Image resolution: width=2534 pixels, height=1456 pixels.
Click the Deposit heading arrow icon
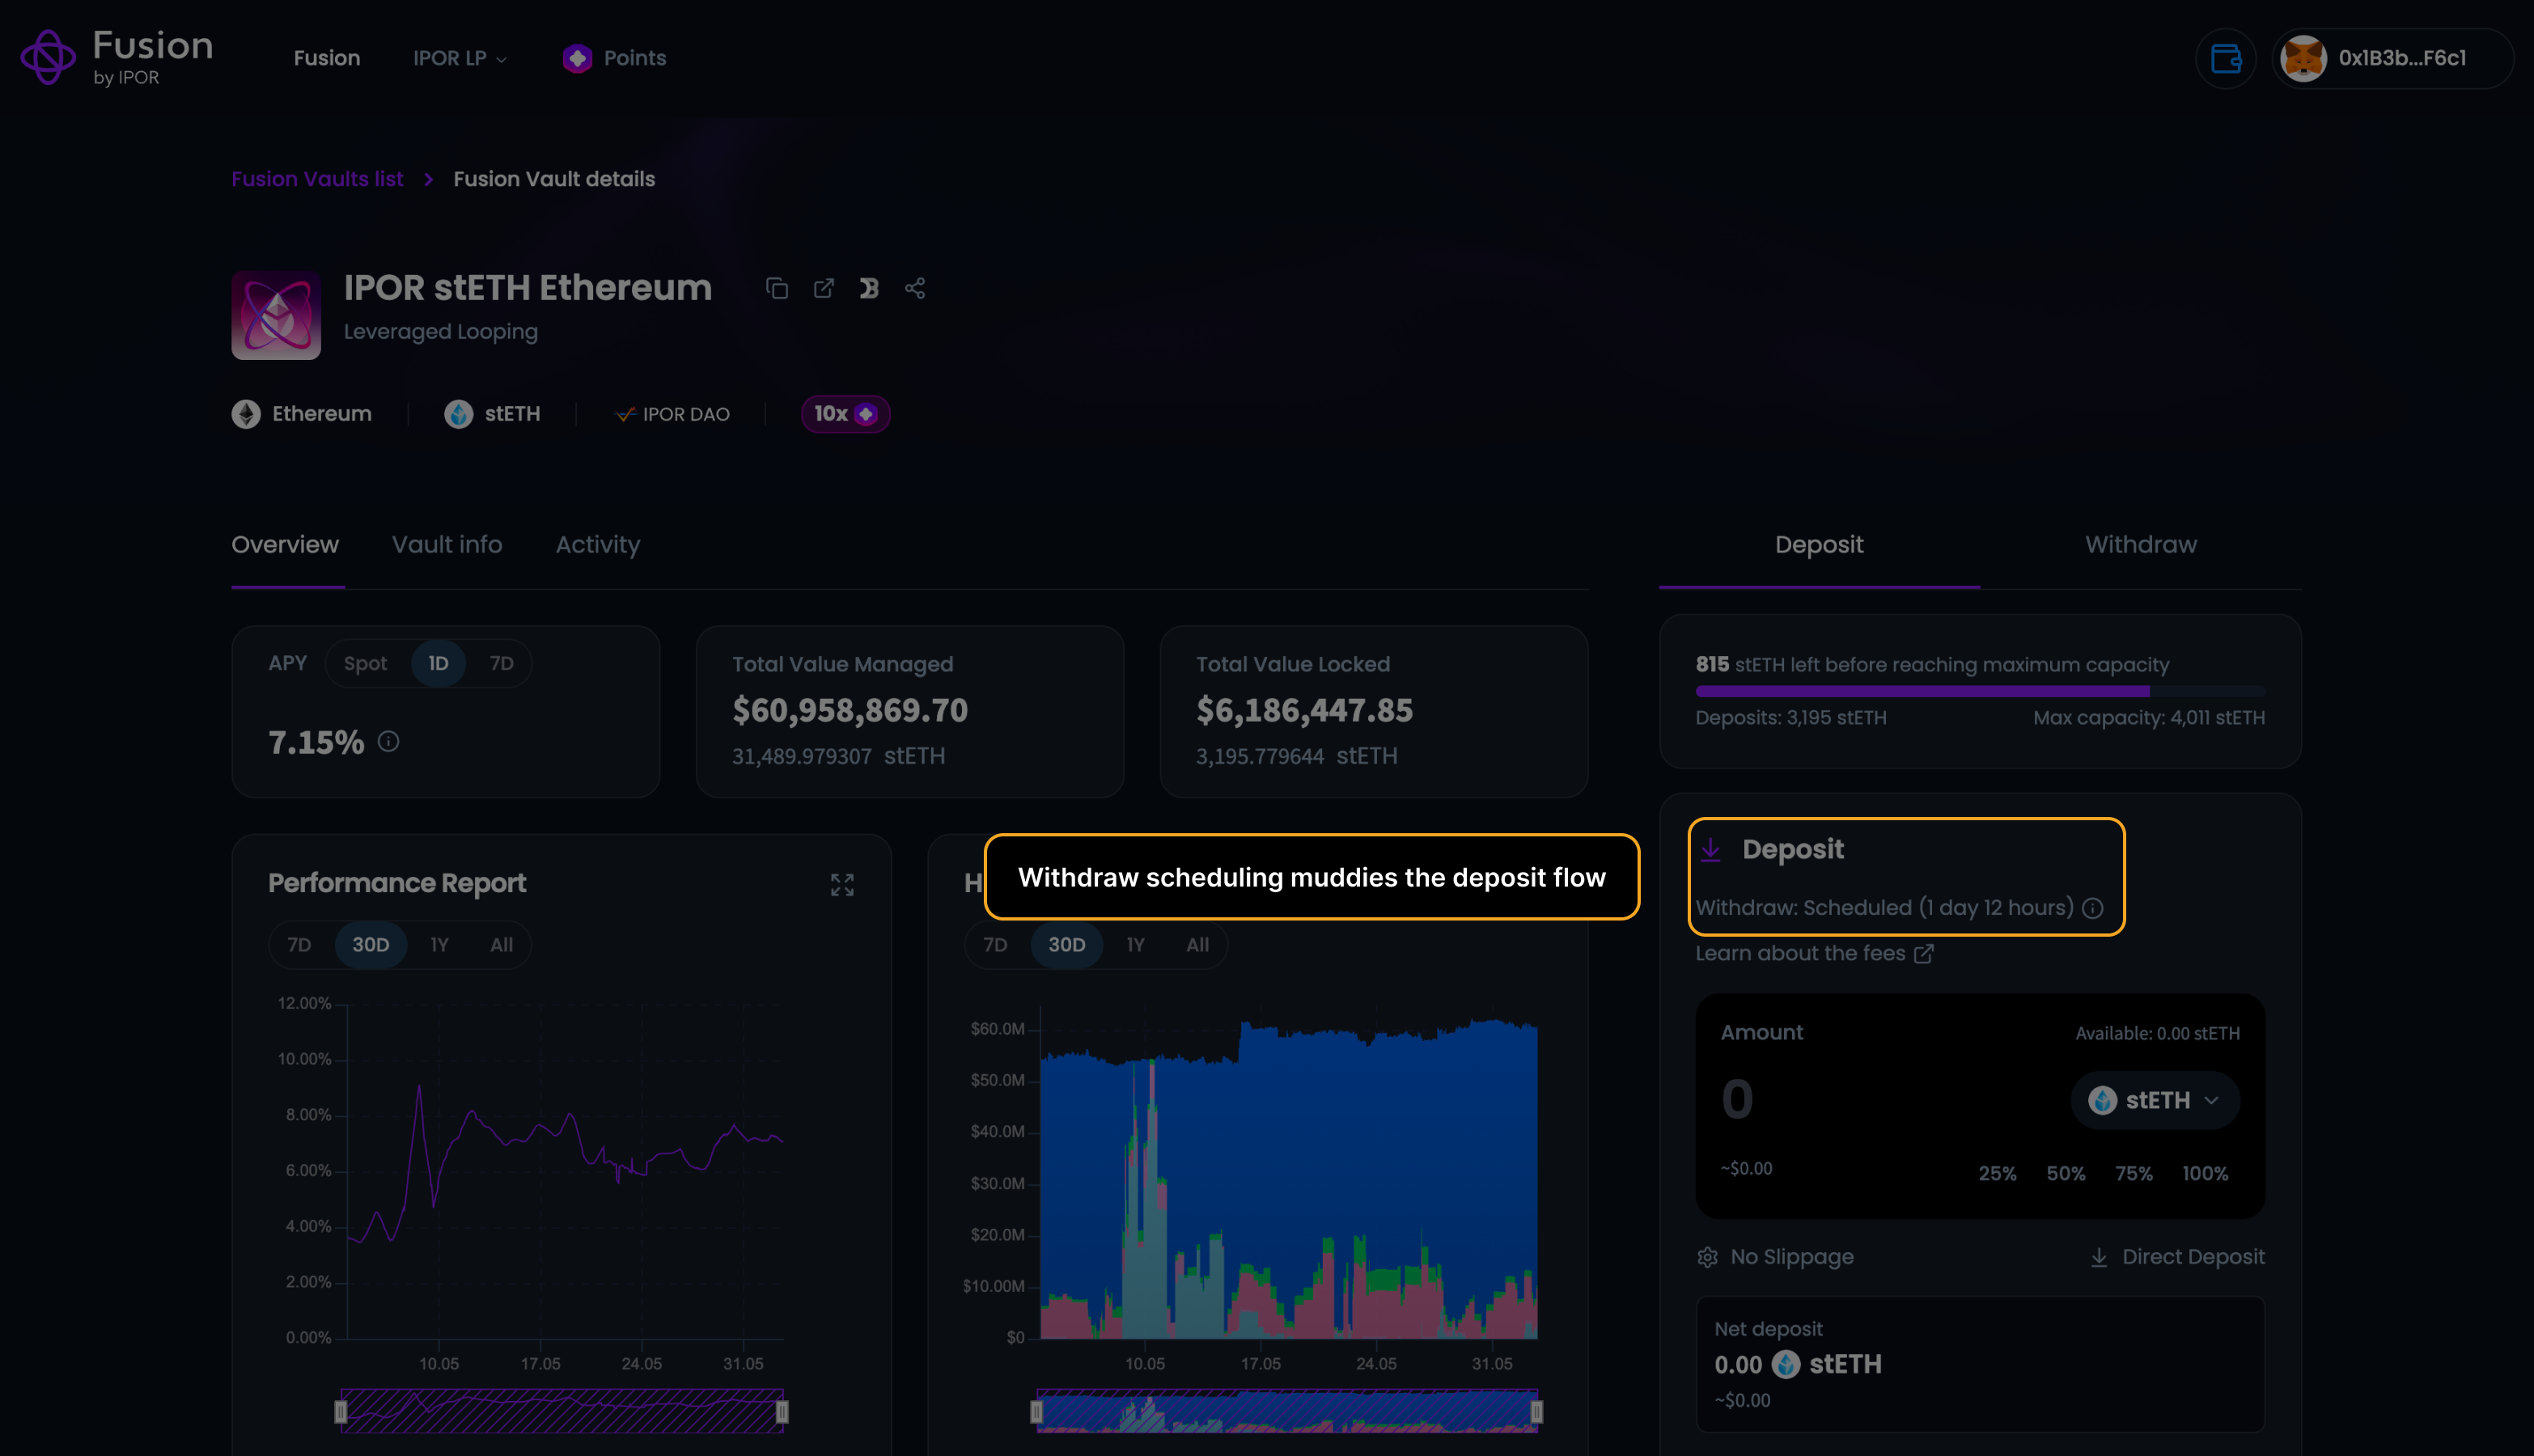point(1711,849)
